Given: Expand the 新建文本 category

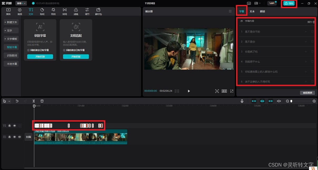Looking at the screenshot, I should pos(11,22).
